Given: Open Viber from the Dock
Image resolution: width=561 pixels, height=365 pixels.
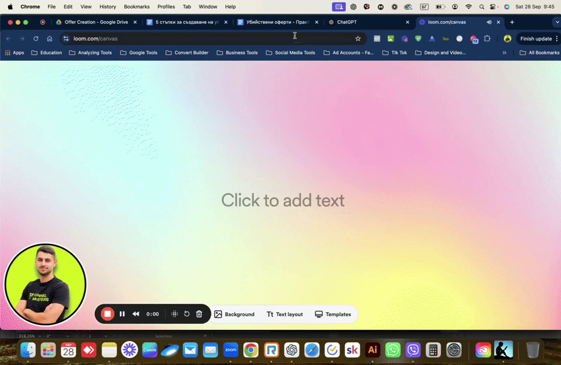Looking at the screenshot, I should click(x=413, y=350).
